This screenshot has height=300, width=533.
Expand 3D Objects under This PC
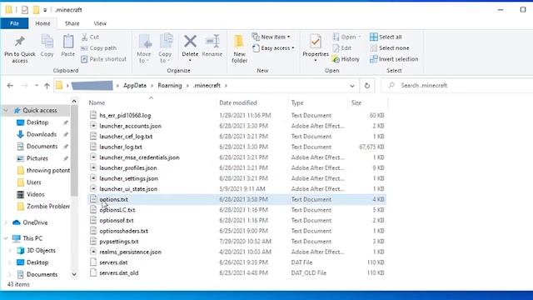click(x=10, y=251)
